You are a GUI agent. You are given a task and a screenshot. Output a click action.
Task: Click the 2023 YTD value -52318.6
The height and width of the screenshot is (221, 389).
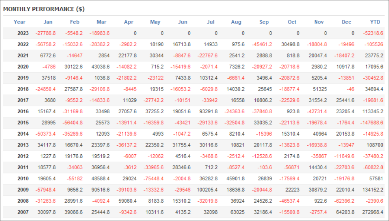coord(373,33)
